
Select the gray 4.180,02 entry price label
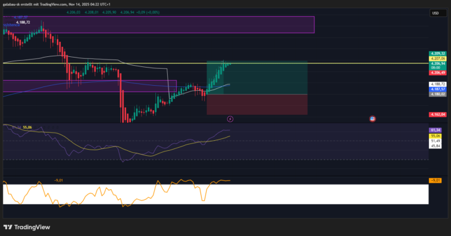[x=438, y=95]
